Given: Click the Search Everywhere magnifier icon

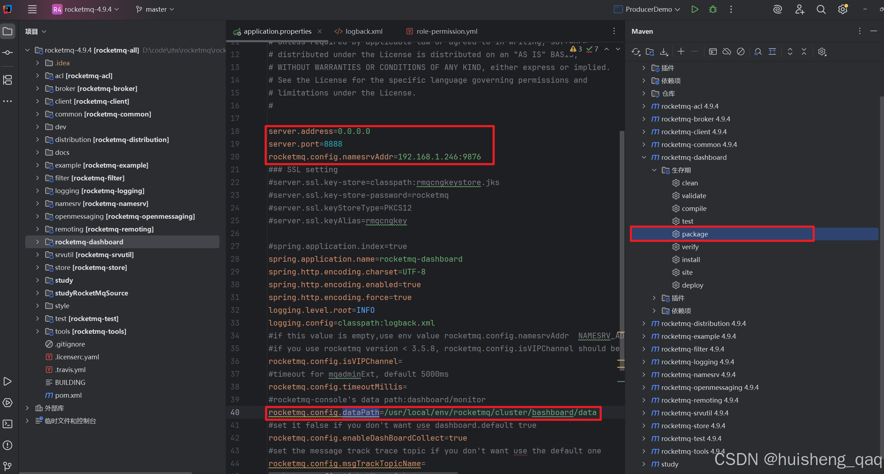Looking at the screenshot, I should click(x=821, y=9).
